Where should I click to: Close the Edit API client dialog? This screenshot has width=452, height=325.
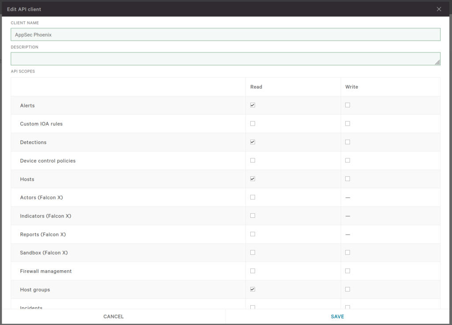click(439, 9)
